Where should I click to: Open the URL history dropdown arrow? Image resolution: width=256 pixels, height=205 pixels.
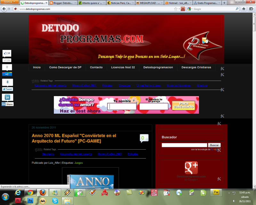[179, 9]
